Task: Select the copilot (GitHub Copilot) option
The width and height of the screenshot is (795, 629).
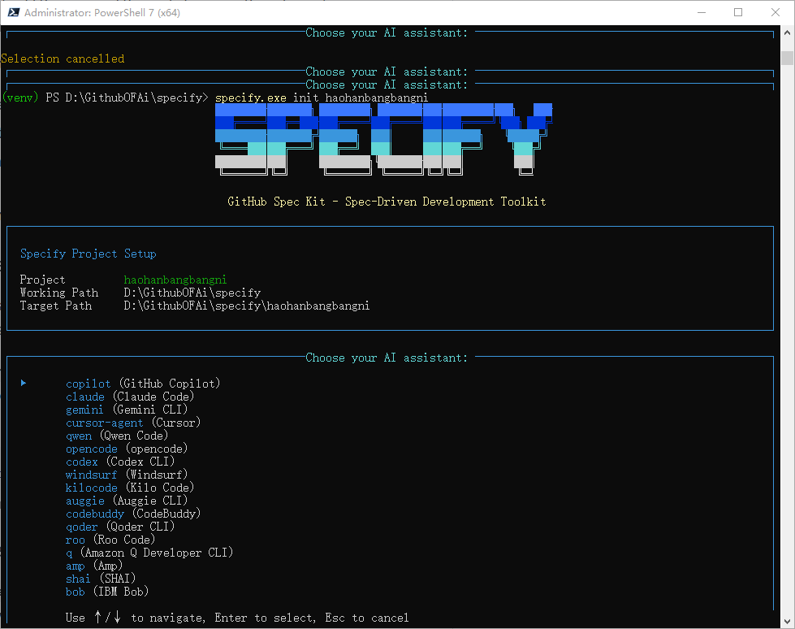Action: 143,384
